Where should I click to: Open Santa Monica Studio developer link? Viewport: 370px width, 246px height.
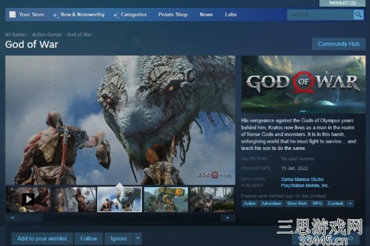pyautogui.click(x=302, y=179)
